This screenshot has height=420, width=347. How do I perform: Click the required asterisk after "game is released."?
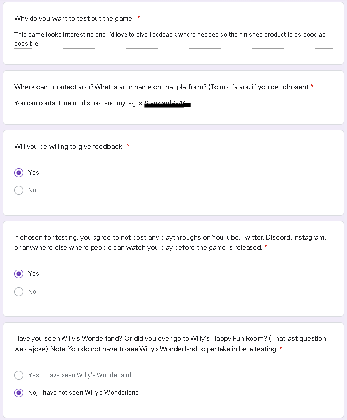[x=266, y=247]
